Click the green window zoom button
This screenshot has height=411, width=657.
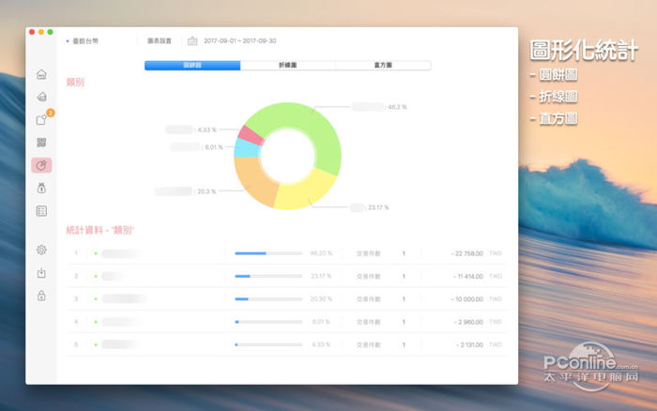(x=51, y=32)
